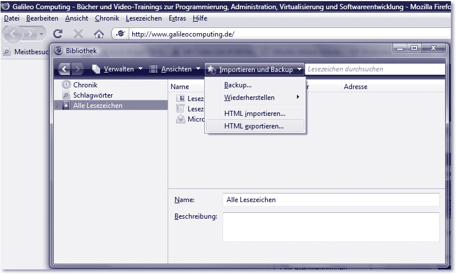The width and height of the screenshot is (456, 274).
Task: Click the Beschreibung text area
Action: [x=331, y=227]
